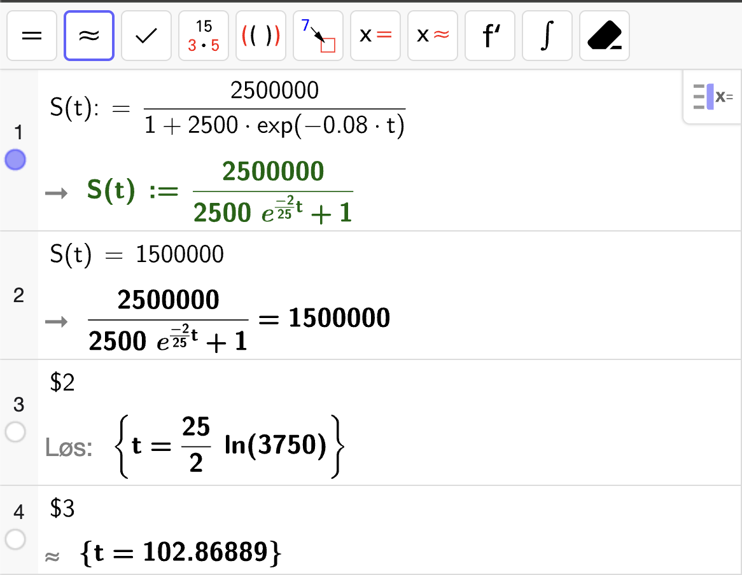Select row 2 by its number header
742x575 pixels.
(18, 295)
